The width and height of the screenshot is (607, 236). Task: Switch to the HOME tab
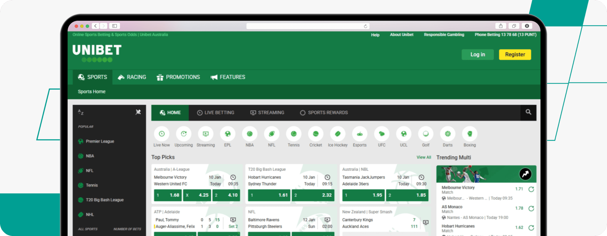tap(170, 112)
